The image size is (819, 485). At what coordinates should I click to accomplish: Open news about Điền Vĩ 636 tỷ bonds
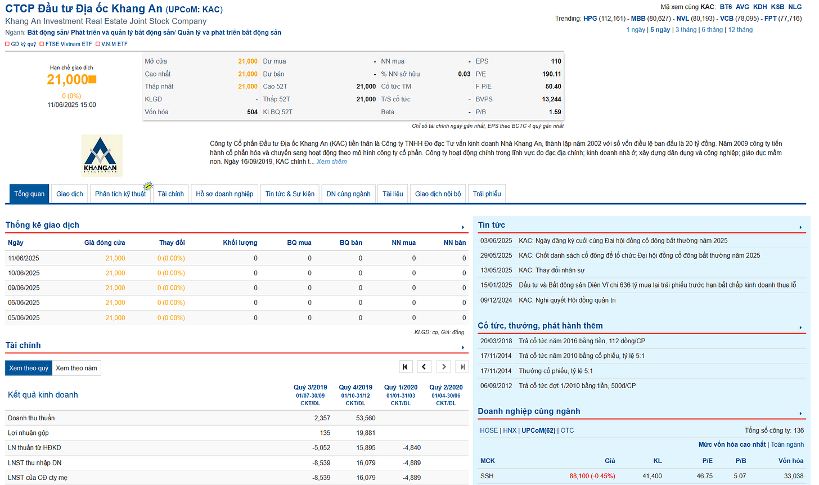click(658, 285)
